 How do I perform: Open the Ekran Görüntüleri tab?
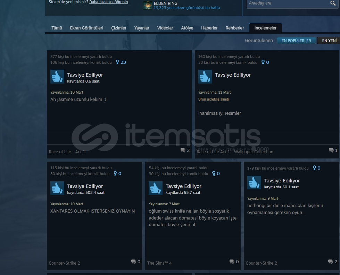click(x=86, y=28)
